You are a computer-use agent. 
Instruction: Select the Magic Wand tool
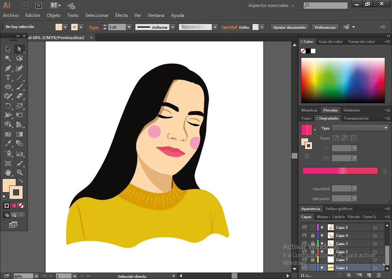pyautogui.click(x=8, y=58)
